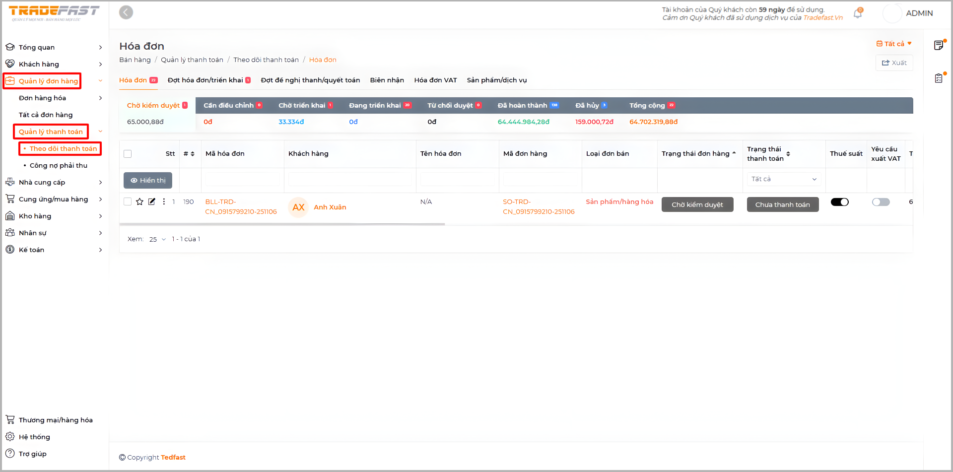Screen dimensions: 953x472
Task: Switch to the Hóa đơn VAT tab
Action: pyautogui.click(x=435, y=80)
